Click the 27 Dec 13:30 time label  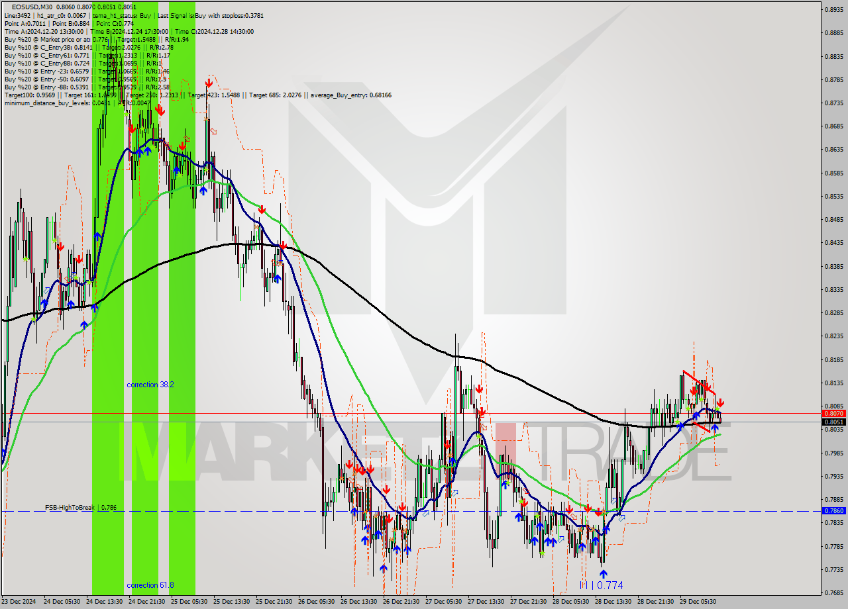486,602
